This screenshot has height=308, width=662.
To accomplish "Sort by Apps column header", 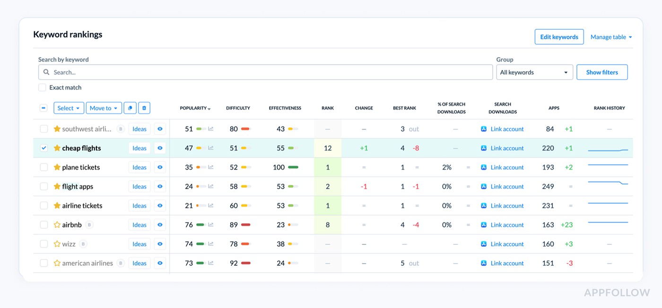I will (554, 108).
